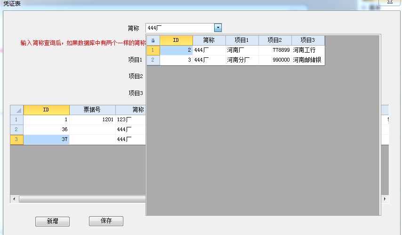Viewport: 402px width, 235px height.
Task: Click ID cell with value 3 in popup
Action: pyautogui.click(x=176, y=60)
